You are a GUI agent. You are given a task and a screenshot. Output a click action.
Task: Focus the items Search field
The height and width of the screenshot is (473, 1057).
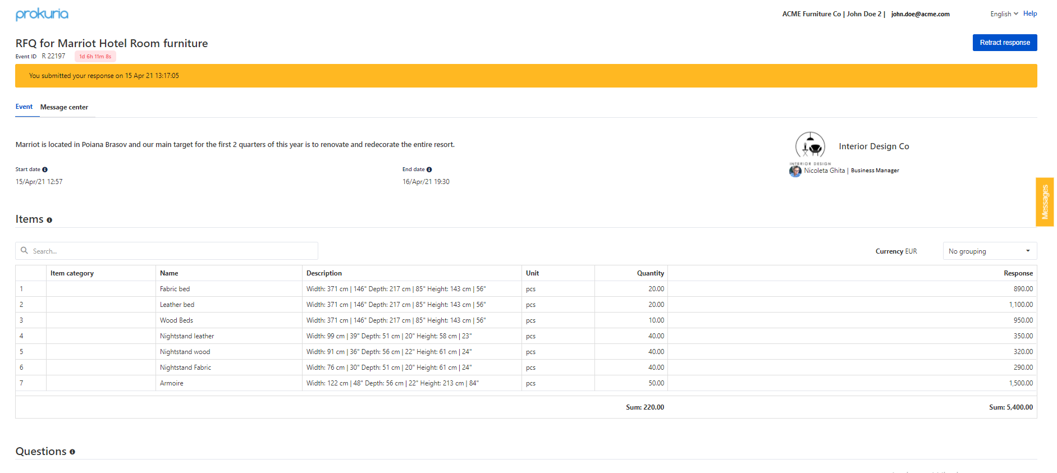tap(167, 251)
